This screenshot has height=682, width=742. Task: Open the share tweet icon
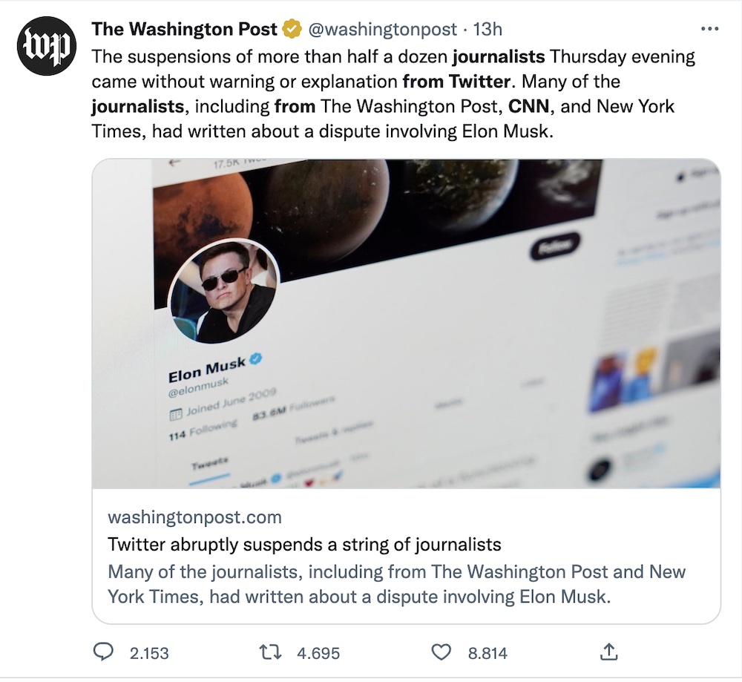tap(608, 652)
